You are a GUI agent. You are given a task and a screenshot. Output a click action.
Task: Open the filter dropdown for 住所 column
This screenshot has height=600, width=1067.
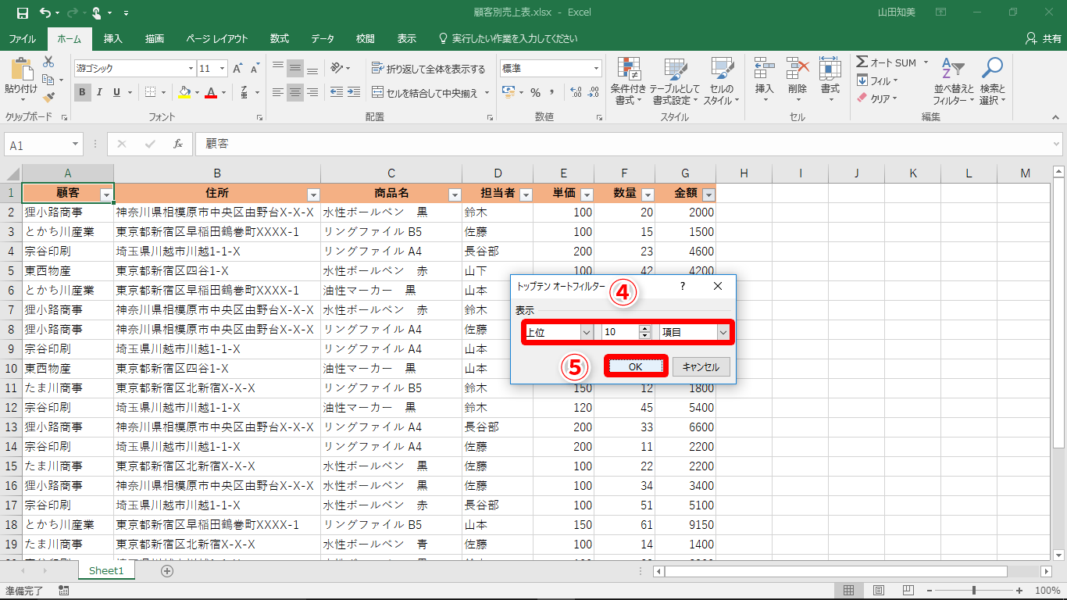(x=313, y=195)
